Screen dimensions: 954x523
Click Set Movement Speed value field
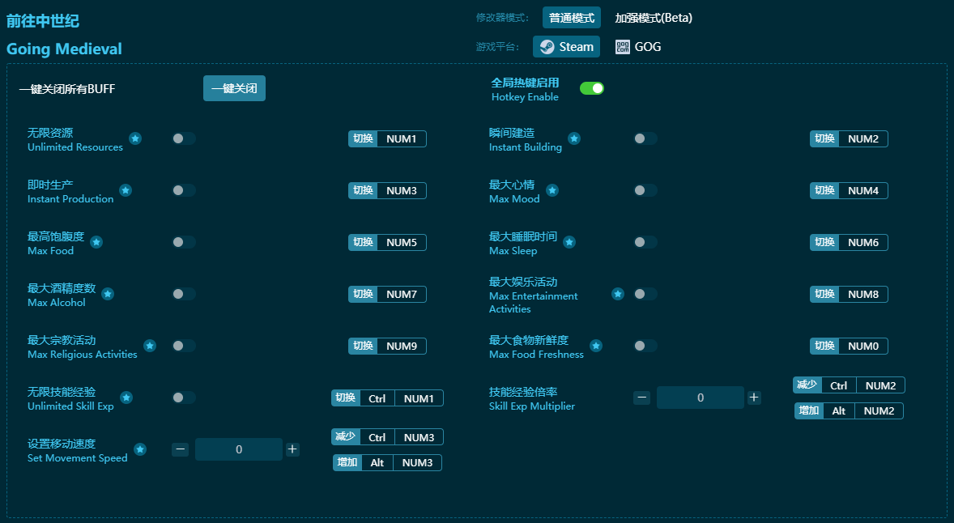point(238,449)
